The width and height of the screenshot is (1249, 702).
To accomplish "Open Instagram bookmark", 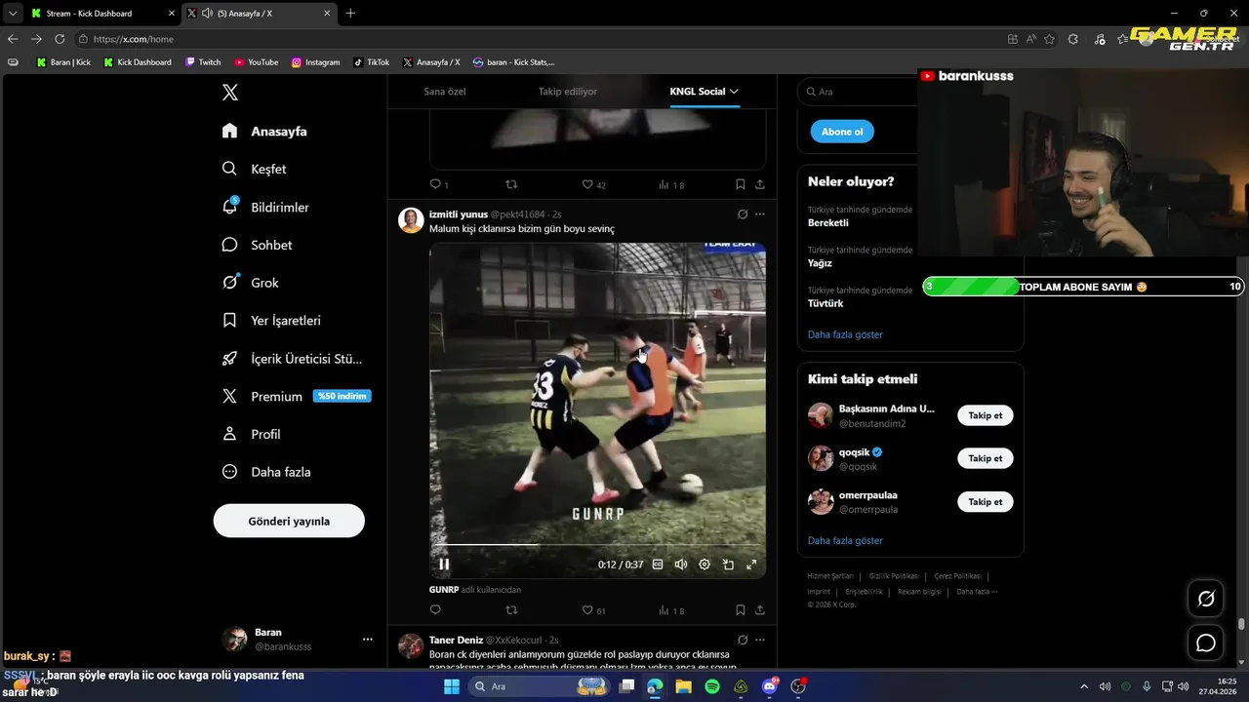I will coord(315,62).
